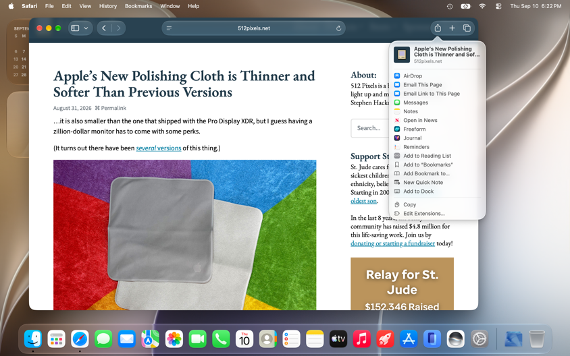Toggle the Safari sidebar button

coord(75,28)
